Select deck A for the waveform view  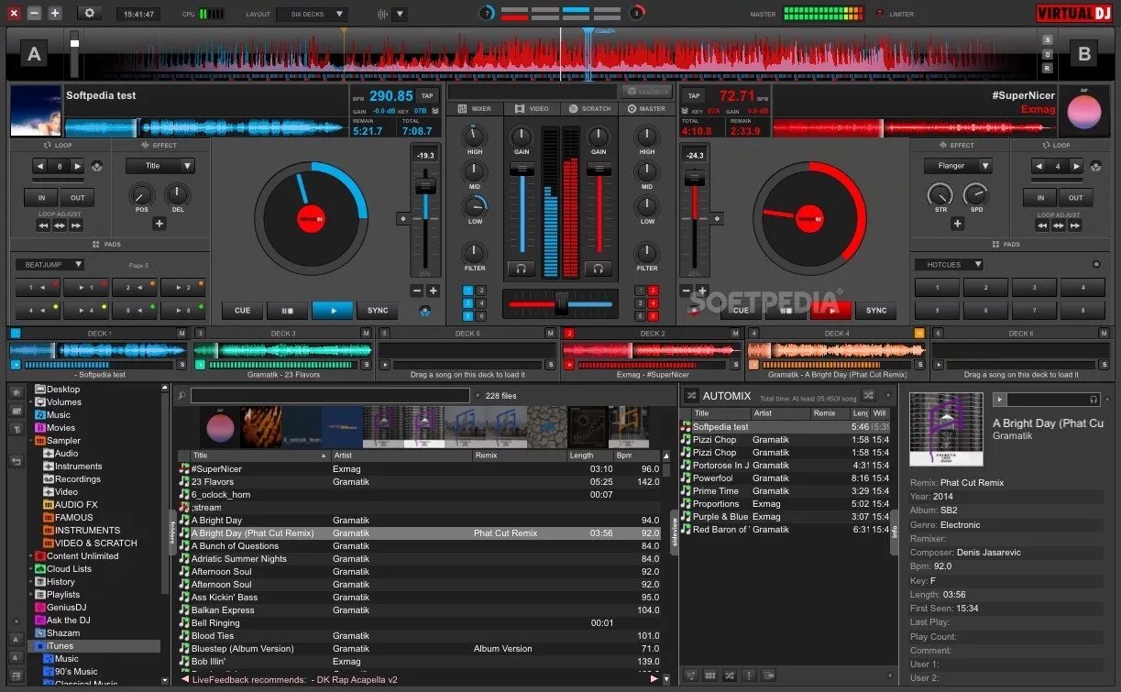[x=34, y=54]
